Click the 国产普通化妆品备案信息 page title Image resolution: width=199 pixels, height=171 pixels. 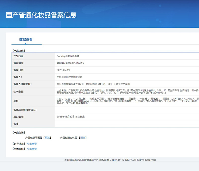[41, 15]
